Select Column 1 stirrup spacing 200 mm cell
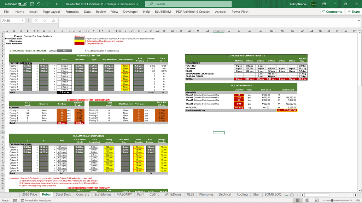Viewport: 362px width, 203px height. (109, 147)
